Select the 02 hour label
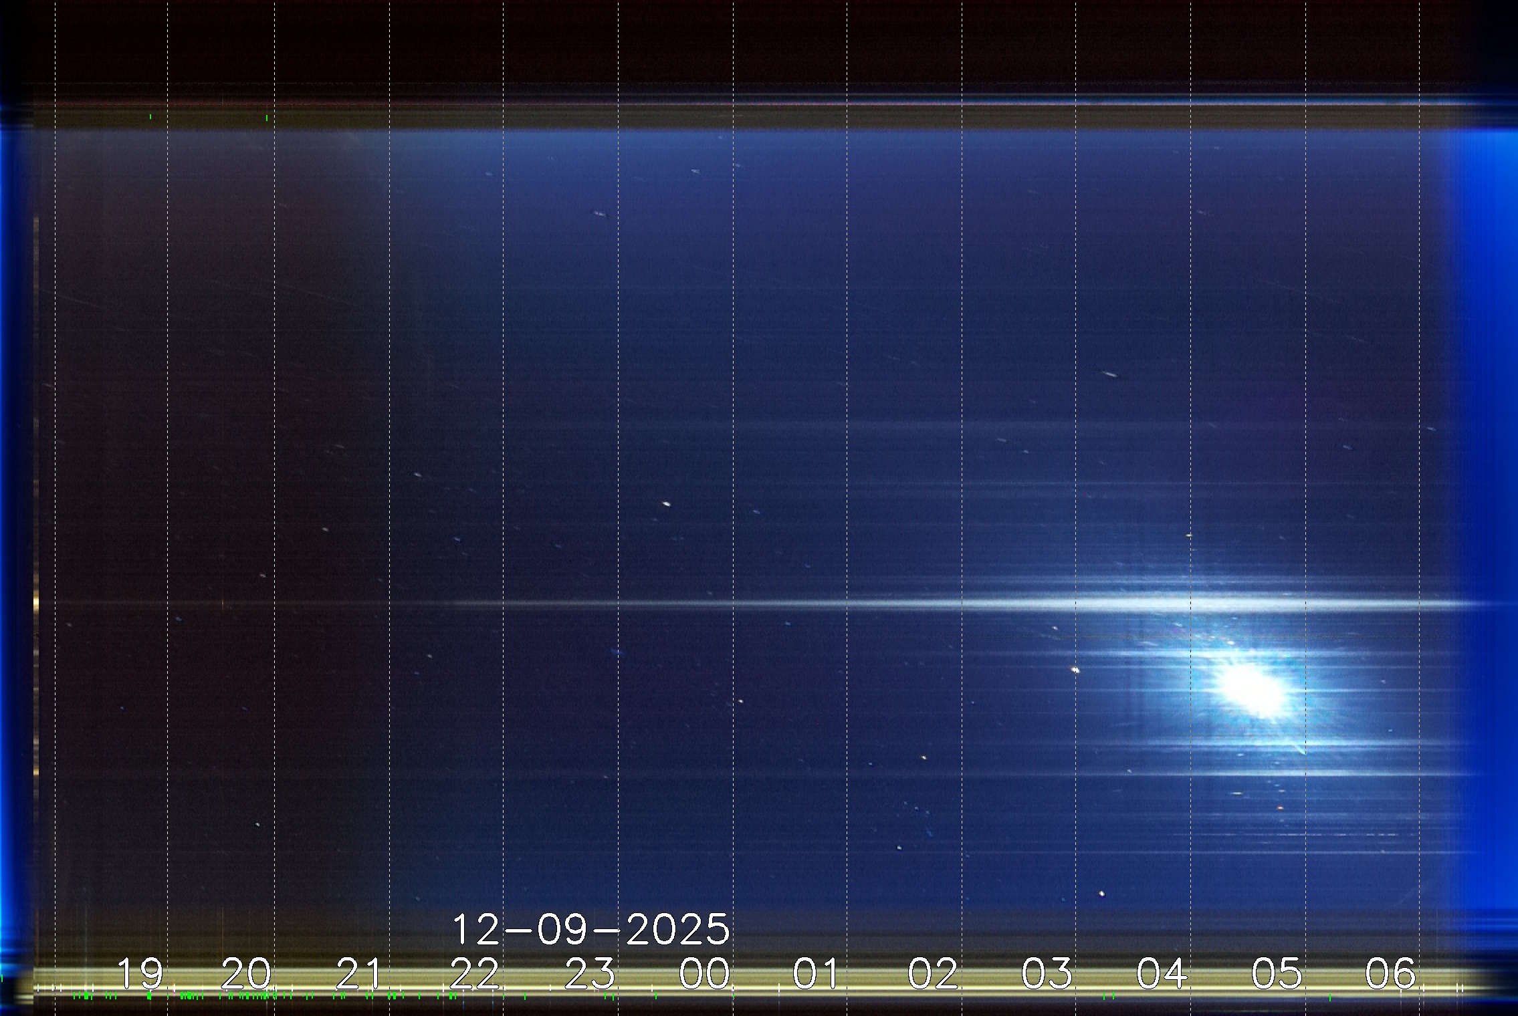Screen dimensions: 1518x1016 tap(933, 973)
